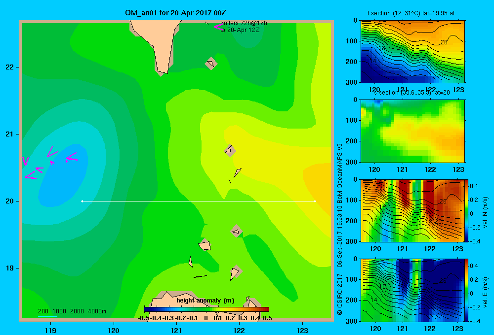Screen dimensions: 494x335
Task: Click the vertical CSIRO BoM OceanMAPS copyright text
Action: 340,229
